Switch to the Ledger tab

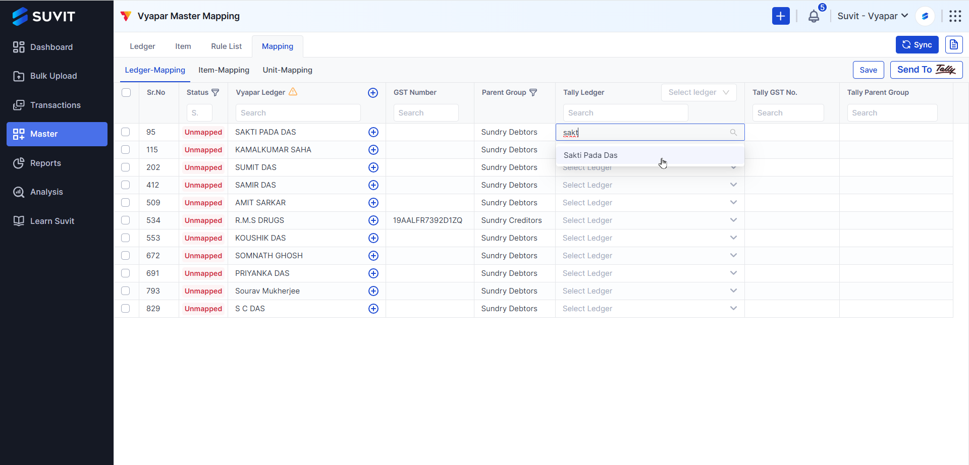point(142,46)
